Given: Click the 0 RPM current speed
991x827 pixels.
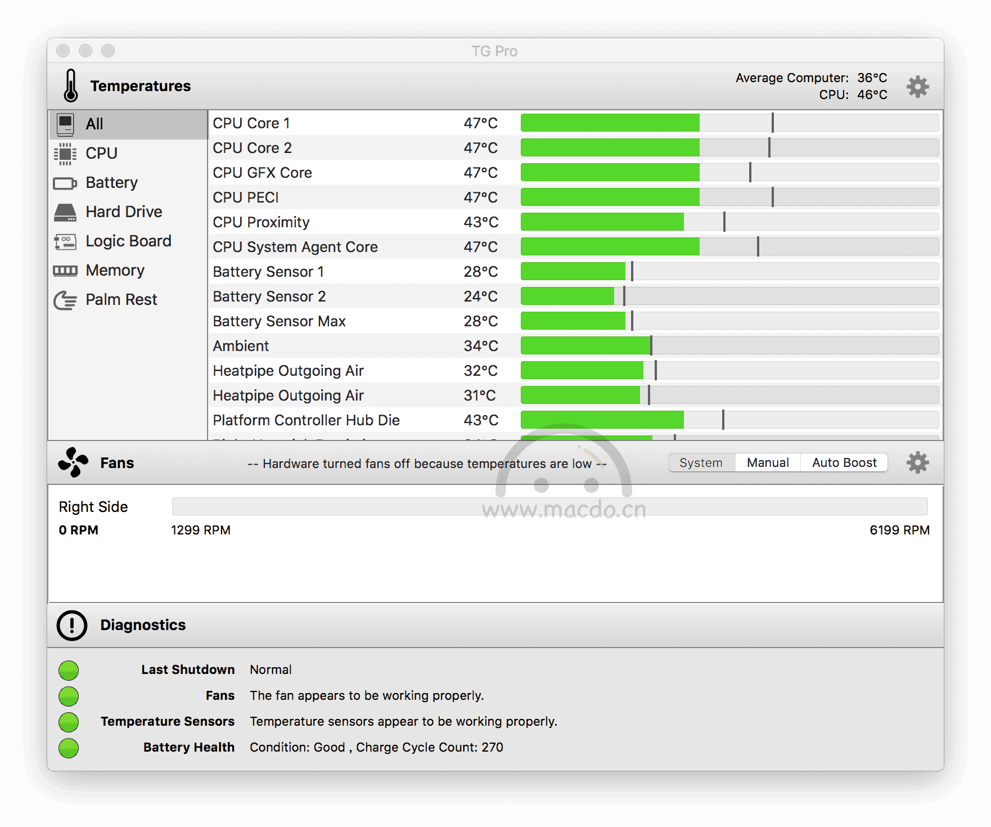Looking at the screenshot, I should 78,530.
